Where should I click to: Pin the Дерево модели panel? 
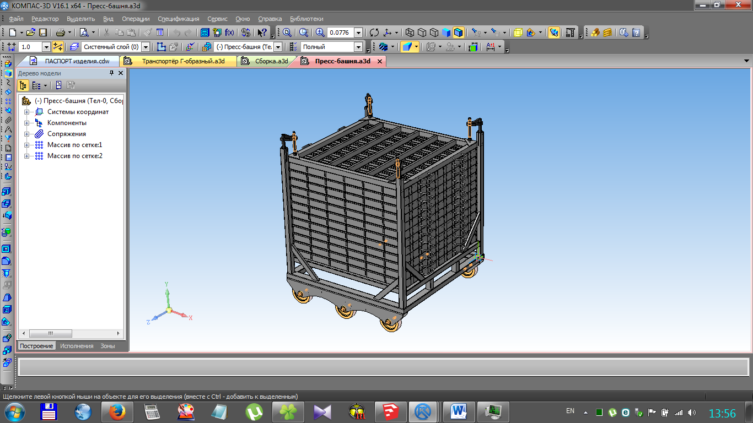click(112, 73)
